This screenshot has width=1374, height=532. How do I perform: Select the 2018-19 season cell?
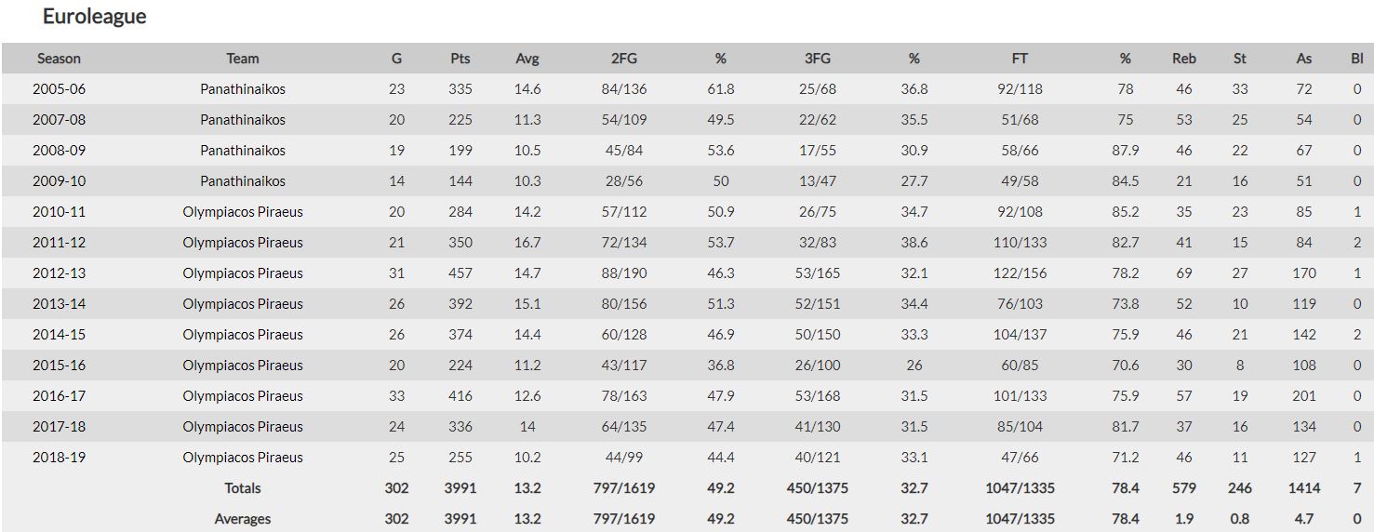59,458
